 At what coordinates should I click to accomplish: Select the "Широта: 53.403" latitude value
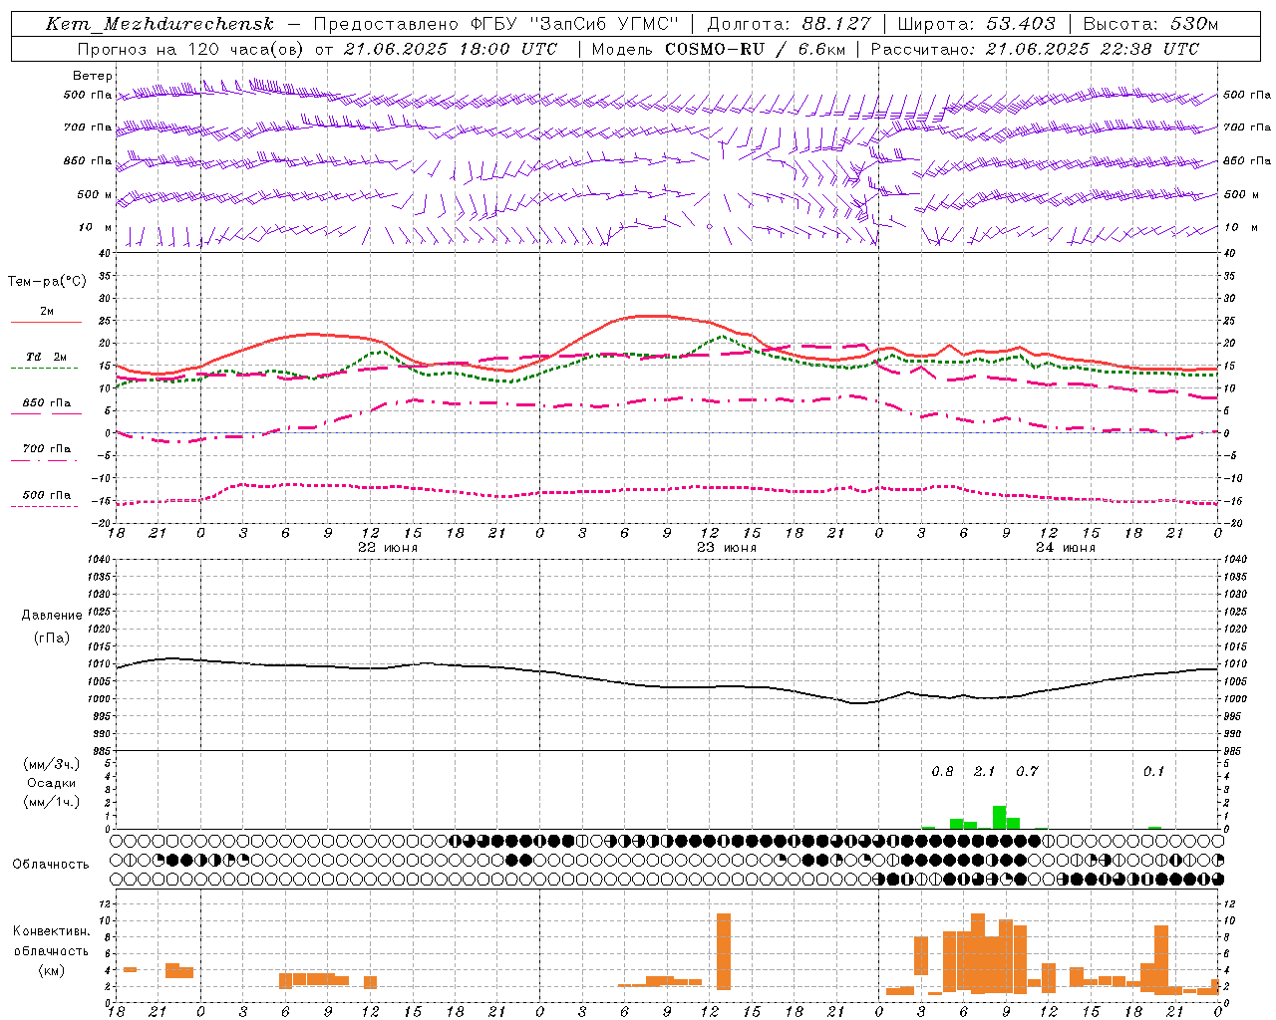click(976, 24)
